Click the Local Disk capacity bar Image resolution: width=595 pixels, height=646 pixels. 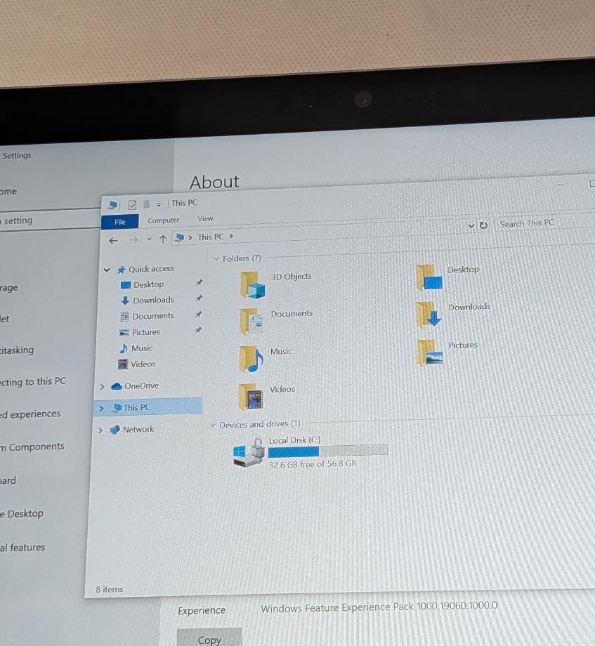tap(328, 451)
